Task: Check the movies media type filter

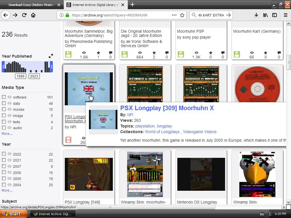Action: pyautogui.click(x=4, y=109)
